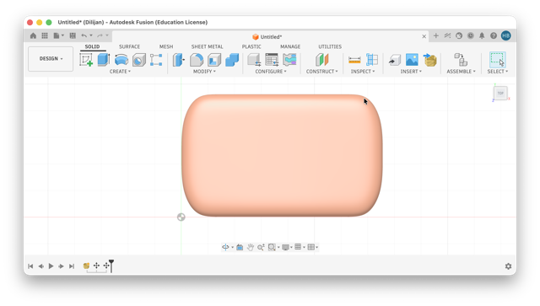This screenshot has width=540, height=306.
Task: Switch to the MESH tab
Action: (166, 46)
